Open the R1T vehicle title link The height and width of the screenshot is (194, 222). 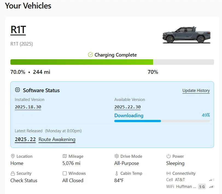[18, 30]
